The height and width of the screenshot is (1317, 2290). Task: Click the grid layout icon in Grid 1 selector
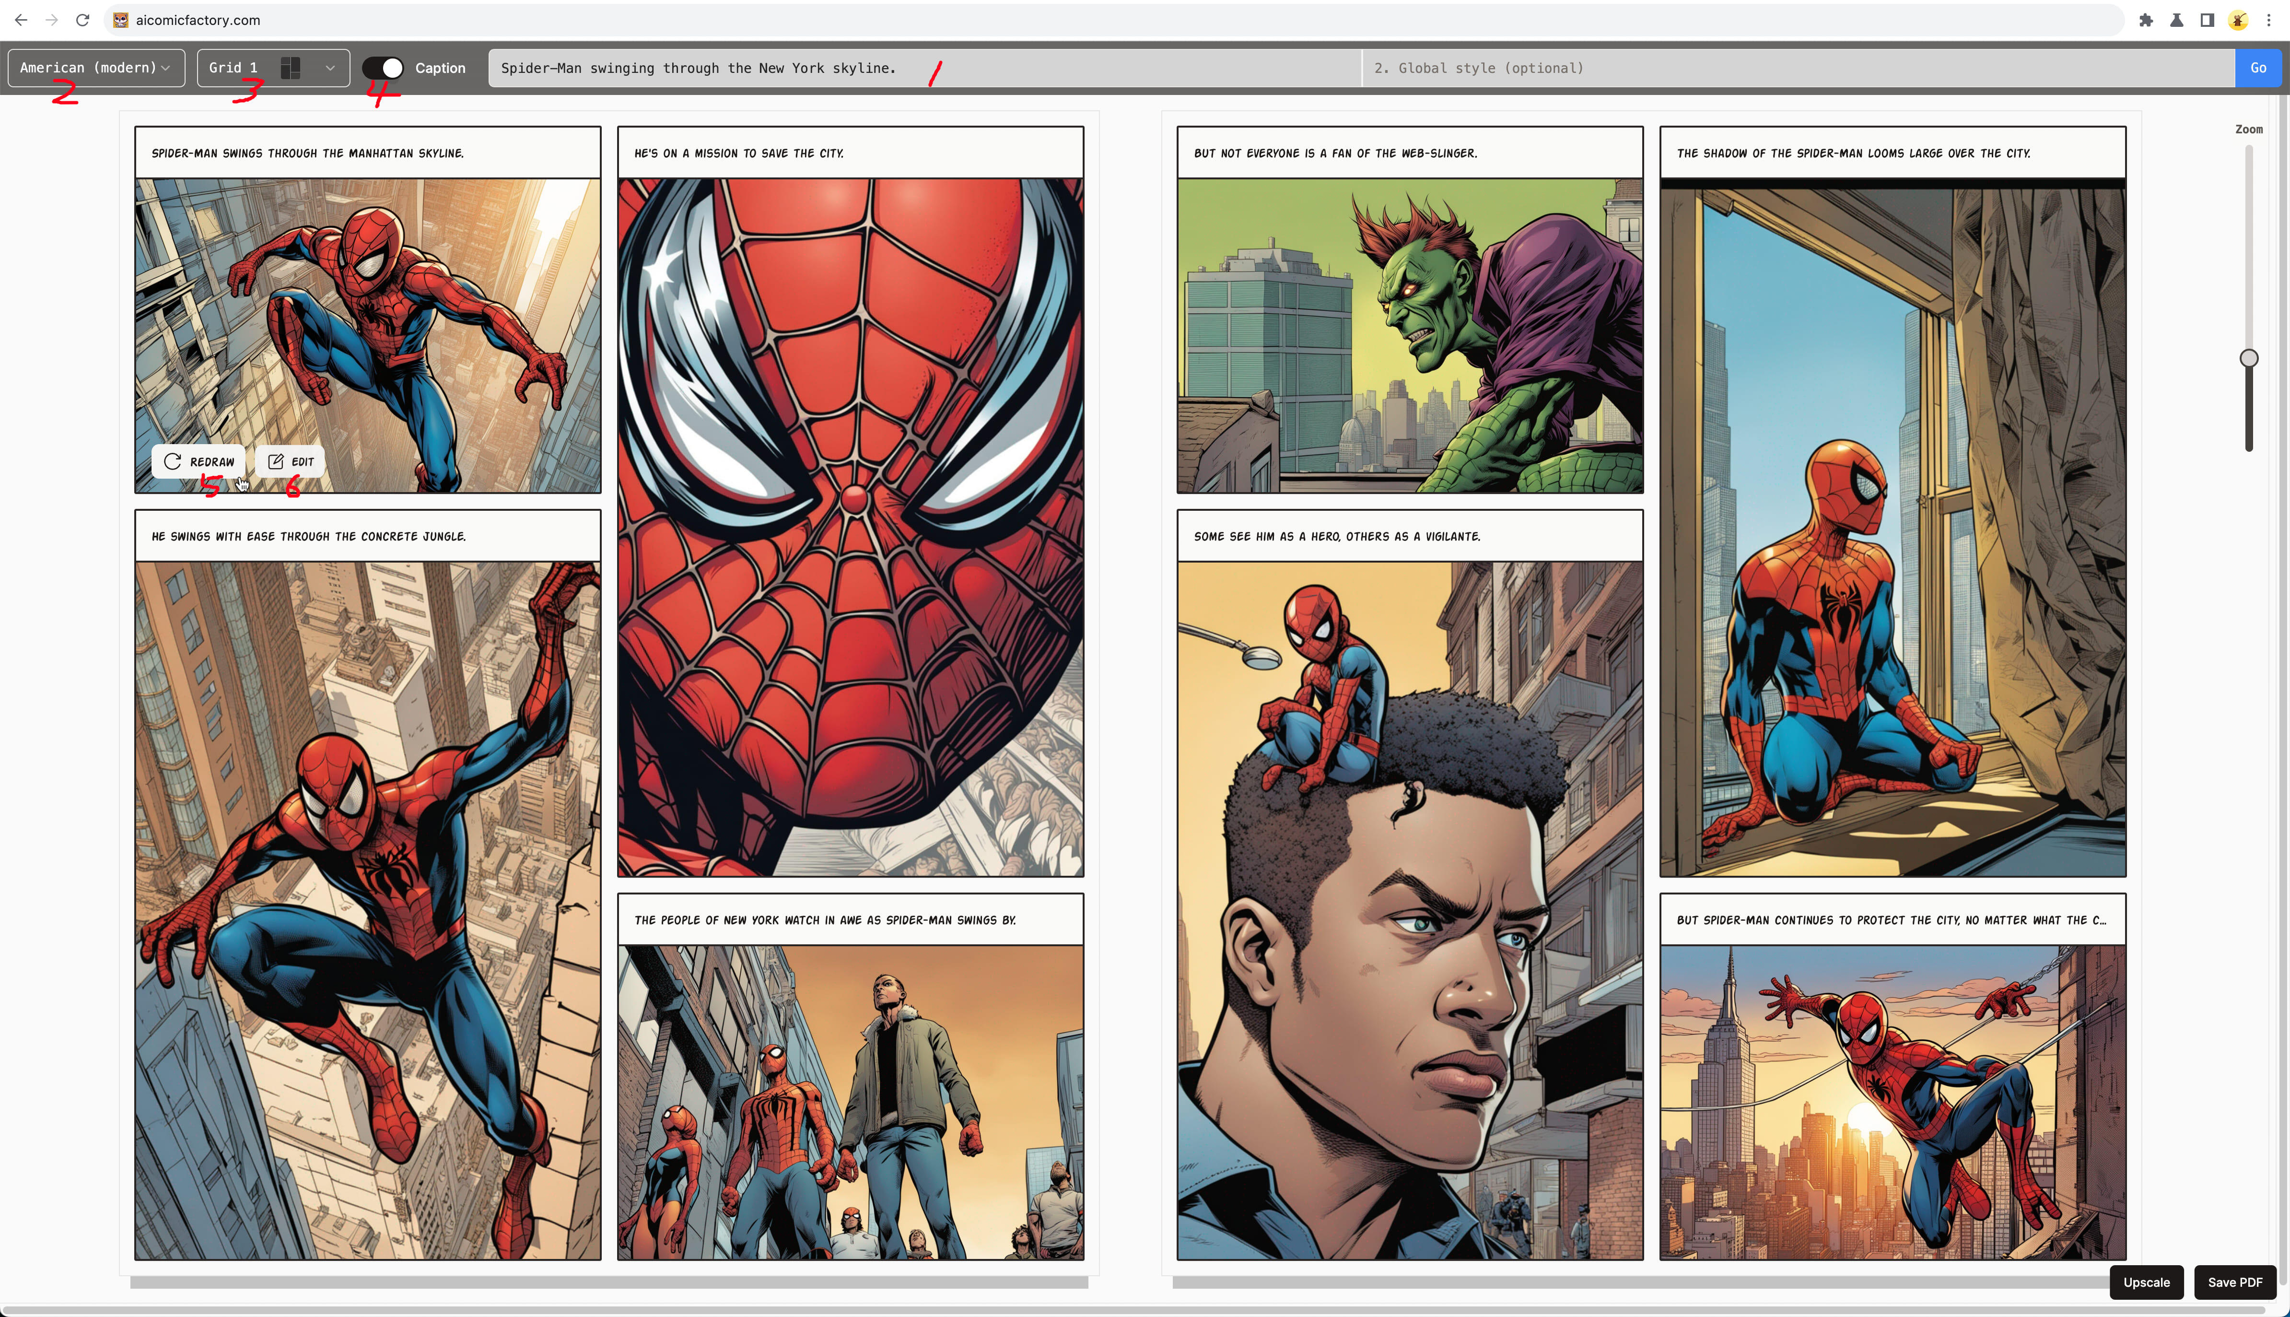click(290, 67)
